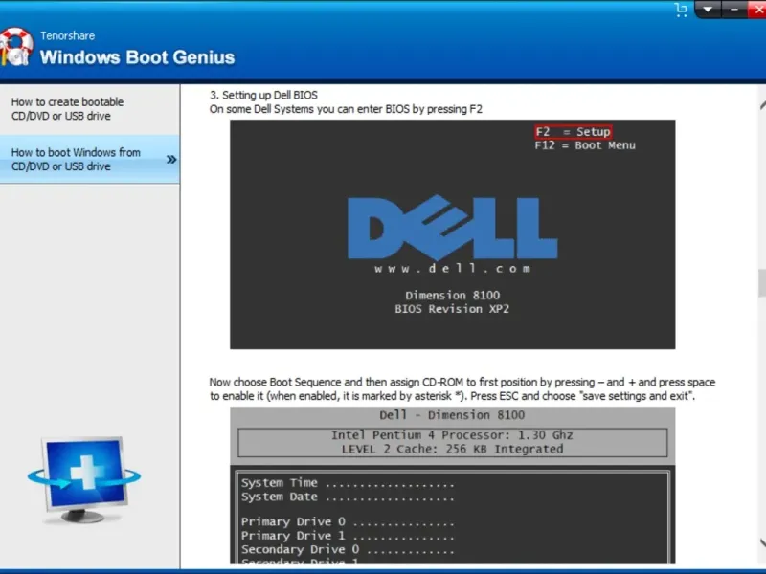Click the Windows Boot Genius lifebuoy logo
The height and width of the screenshot is (574, 766).
tap(16, 47)
